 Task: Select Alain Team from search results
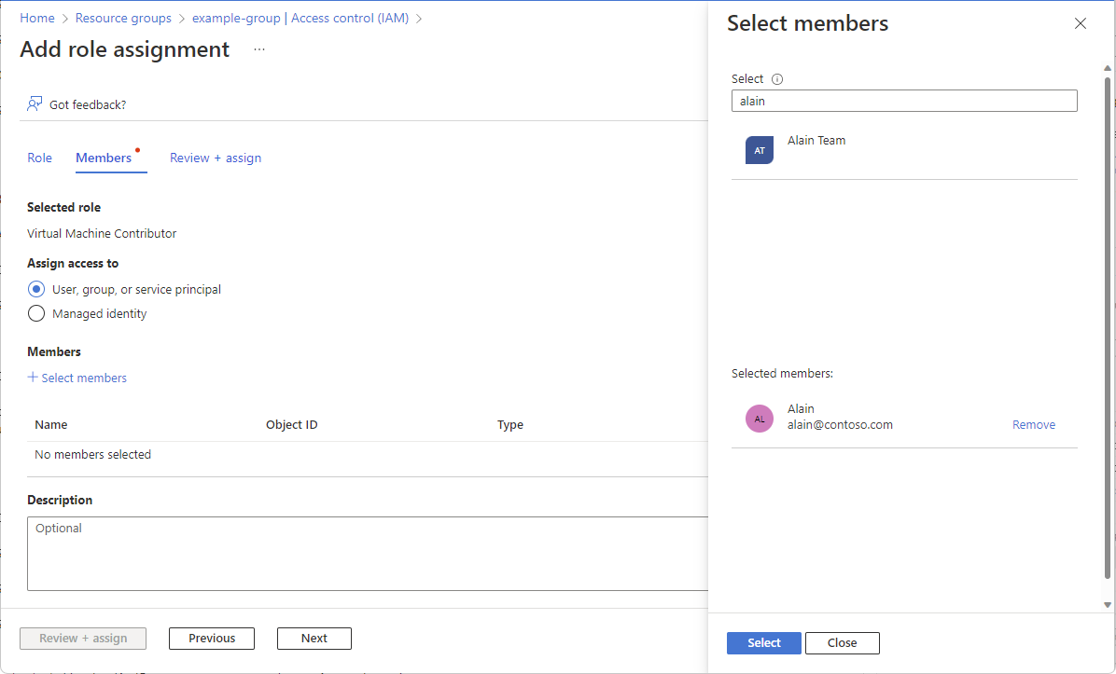point(904,150)
